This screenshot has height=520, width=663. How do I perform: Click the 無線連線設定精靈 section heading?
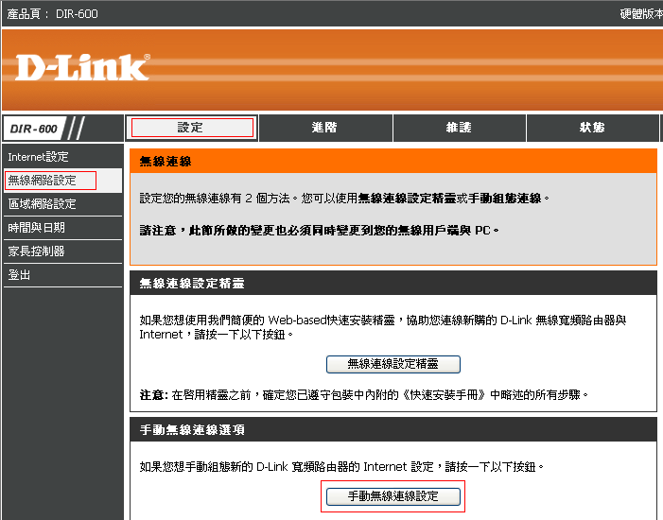[x=192, y=284]
